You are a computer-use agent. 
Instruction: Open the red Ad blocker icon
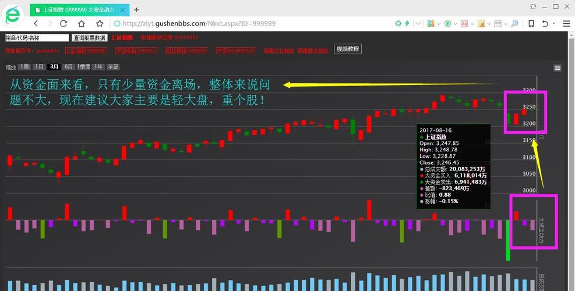tap(464, 23)
